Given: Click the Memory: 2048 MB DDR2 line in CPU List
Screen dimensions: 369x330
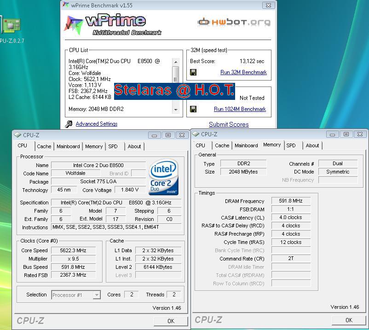Looking at the screenshot, I should pyautogui.click(x=96, y=109).
